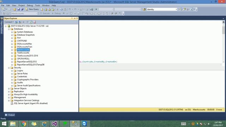This screenshot has height=127, width=226.
Task: Click the Object Explorer Connect icon
Action: pyautogui.click(x=16, y=22)
